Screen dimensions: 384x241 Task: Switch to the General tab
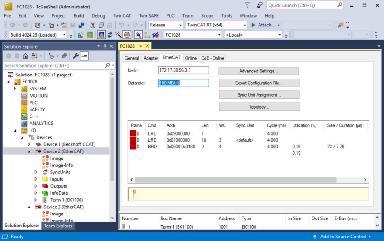click(132, 58)
